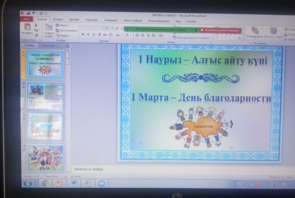
Task: Expand the Layout (Макет) dropdown
Action: tap(63, 25)
